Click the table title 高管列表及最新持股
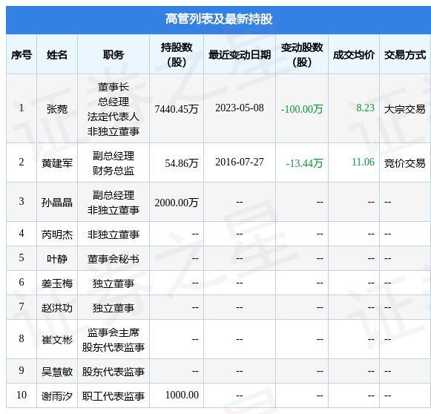 219,19
